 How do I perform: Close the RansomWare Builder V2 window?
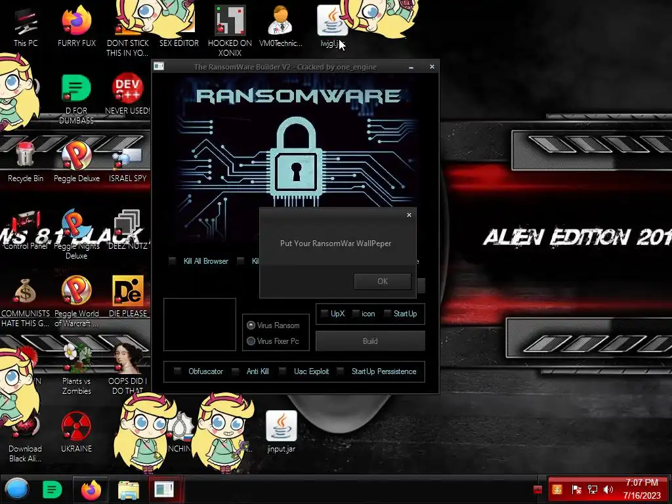[432, 66]
